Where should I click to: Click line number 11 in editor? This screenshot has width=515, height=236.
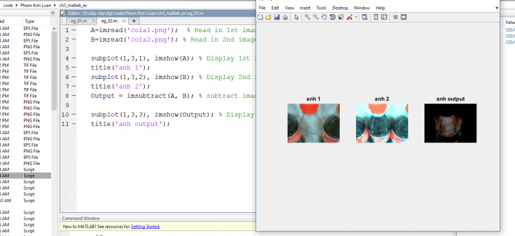tap(65, 124)
